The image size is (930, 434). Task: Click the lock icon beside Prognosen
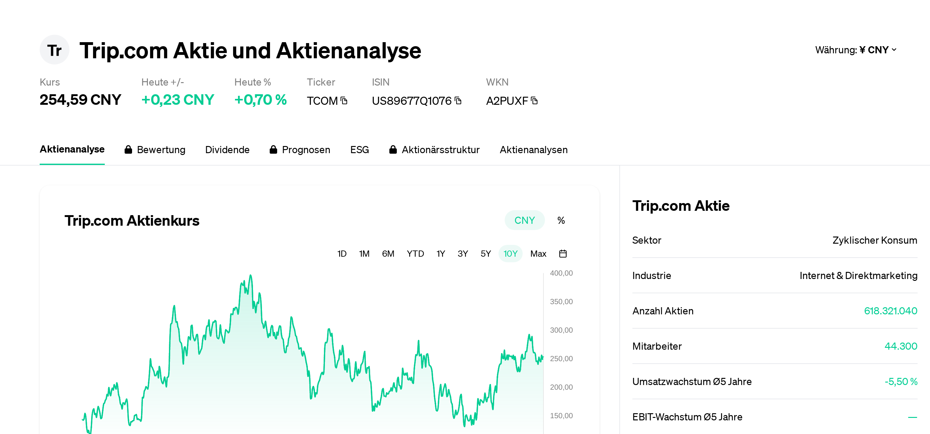click(x=273, y=150)
